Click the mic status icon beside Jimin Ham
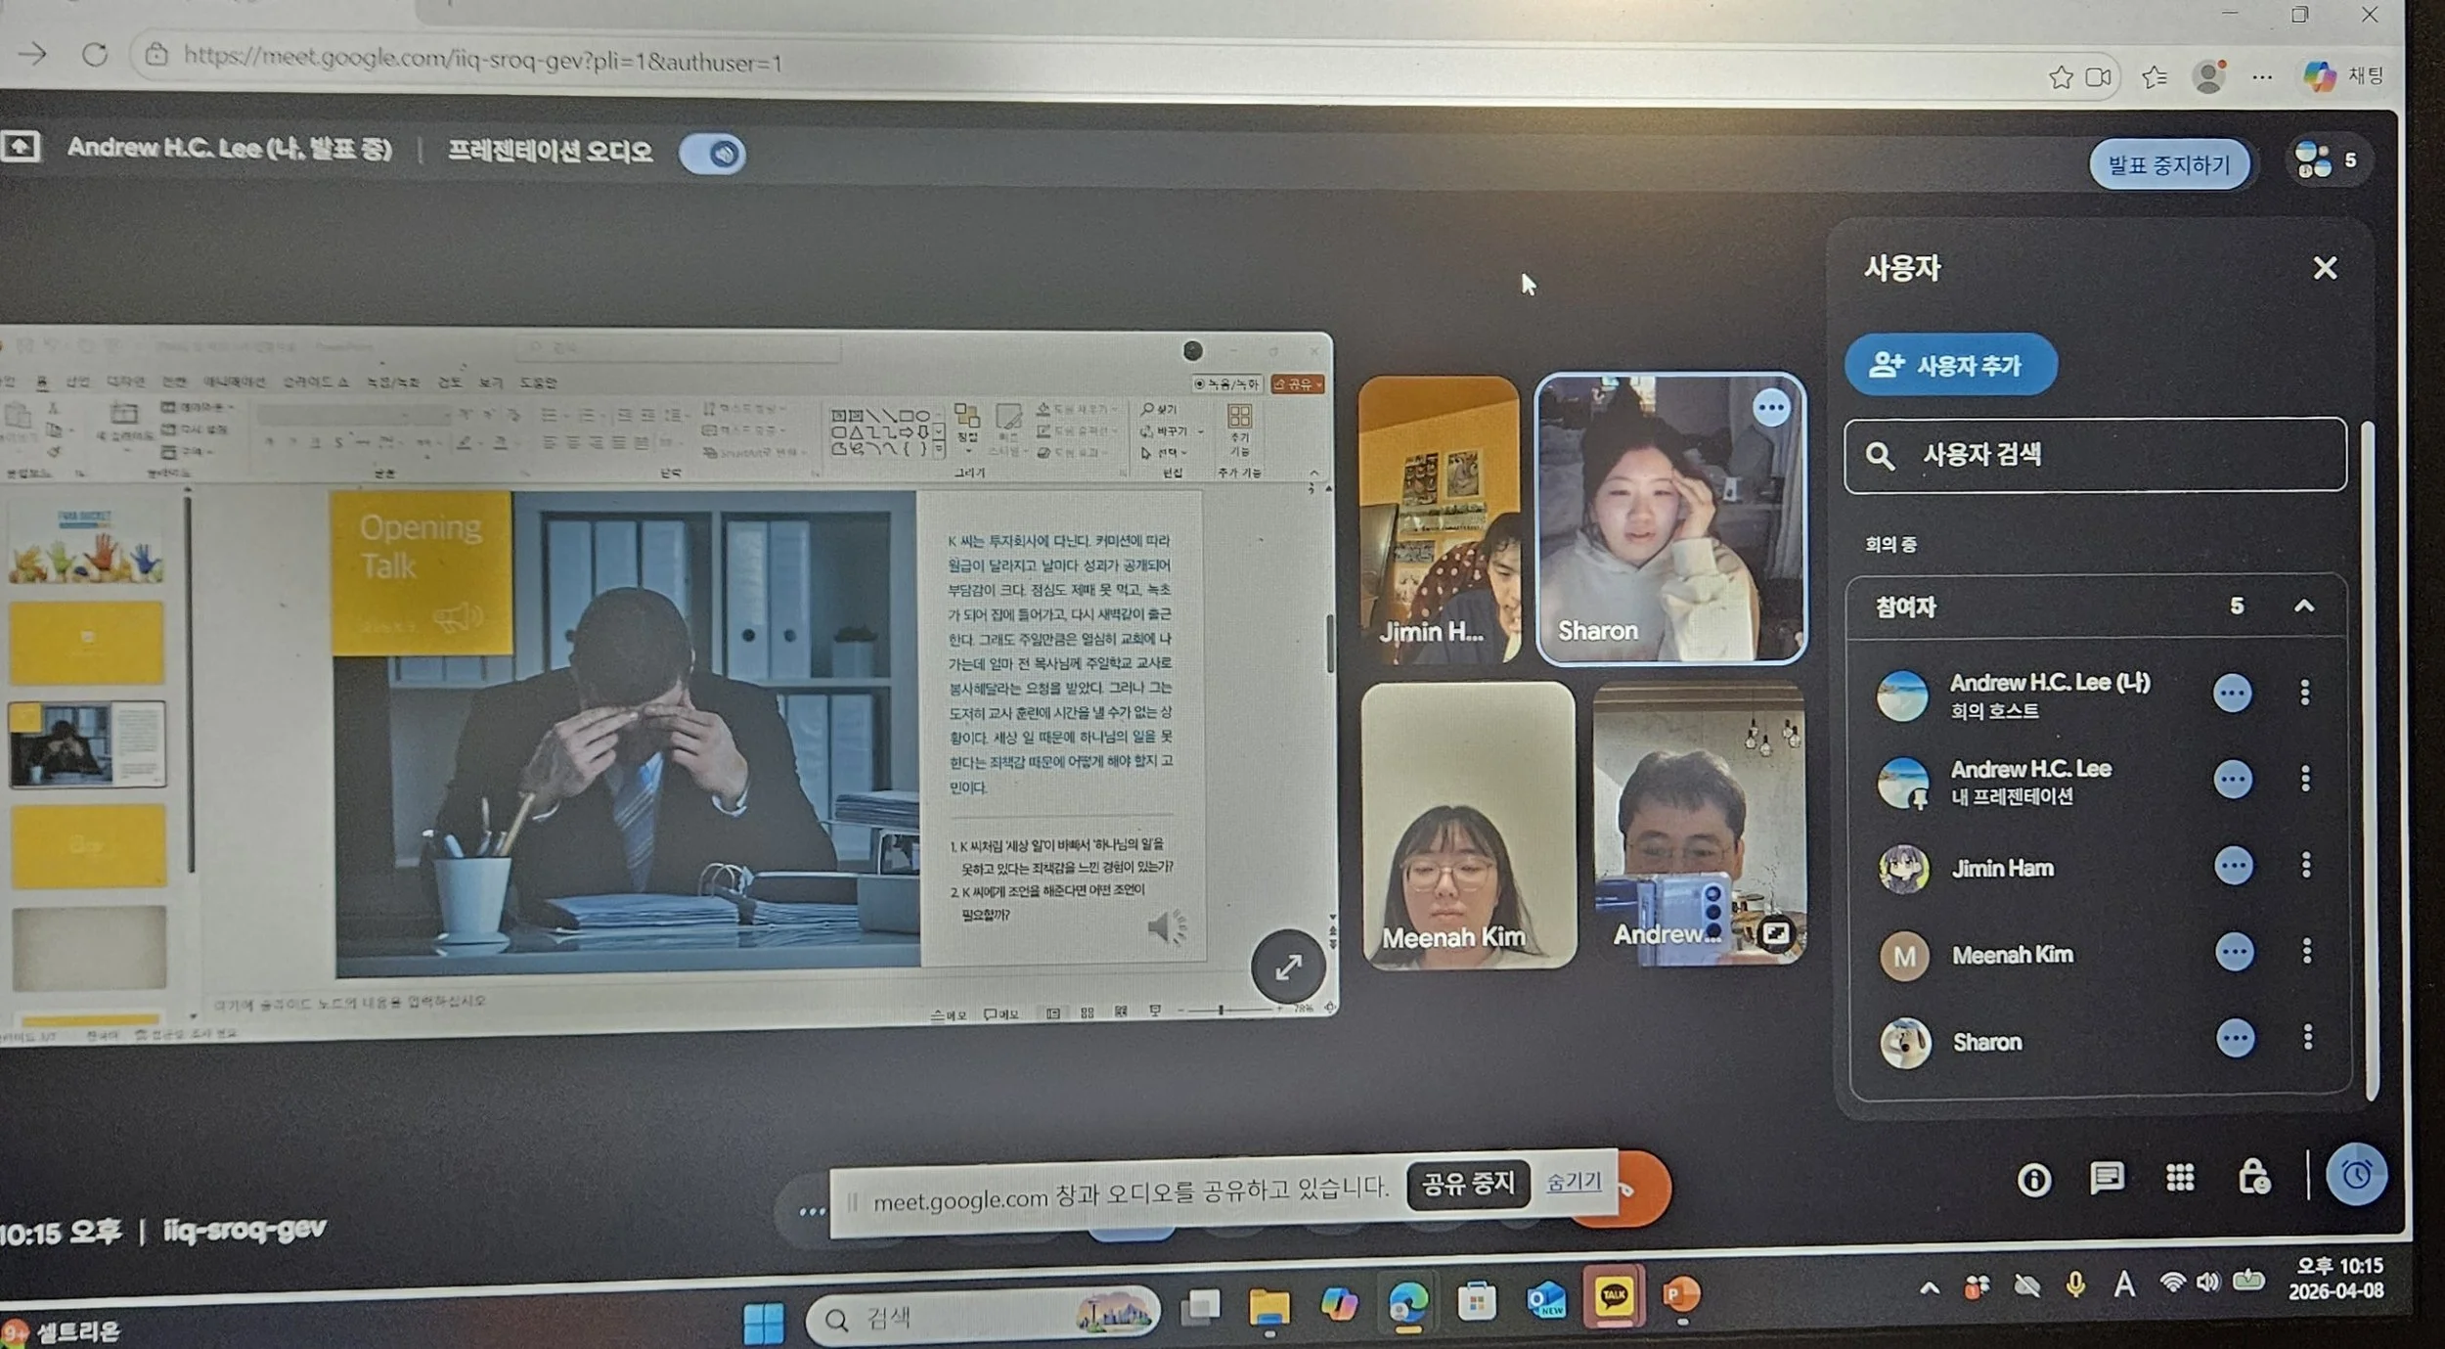2445x1349 pixels. pos(2234,865)
